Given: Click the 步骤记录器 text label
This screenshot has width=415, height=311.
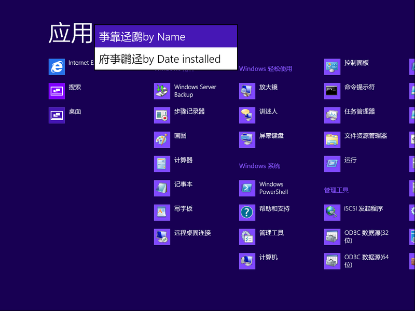Looking at the screenshot, I should click(x=189, y=111).
